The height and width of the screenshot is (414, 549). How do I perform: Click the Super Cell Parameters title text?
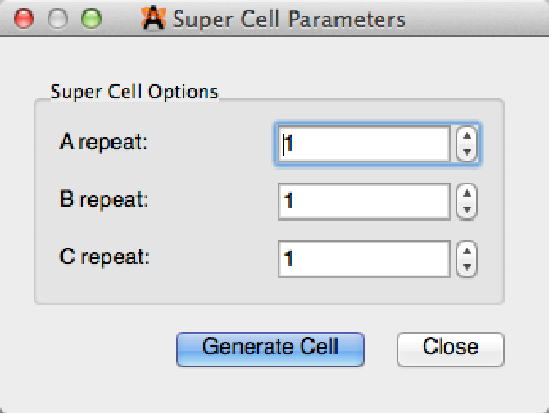(x=288, y=18)
